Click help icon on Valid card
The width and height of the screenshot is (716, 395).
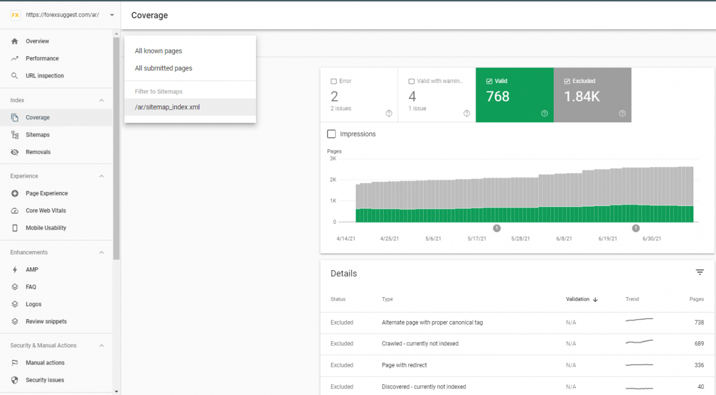coord(544,113)
